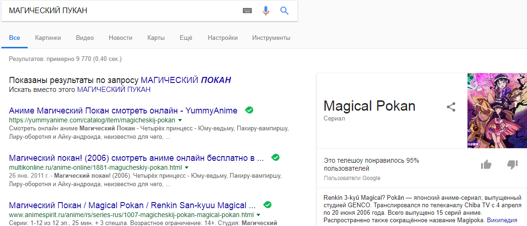Share the Magical Pokan knowledge panel
The height and width of the screenshot is (226, 527).
click(451, 107)
